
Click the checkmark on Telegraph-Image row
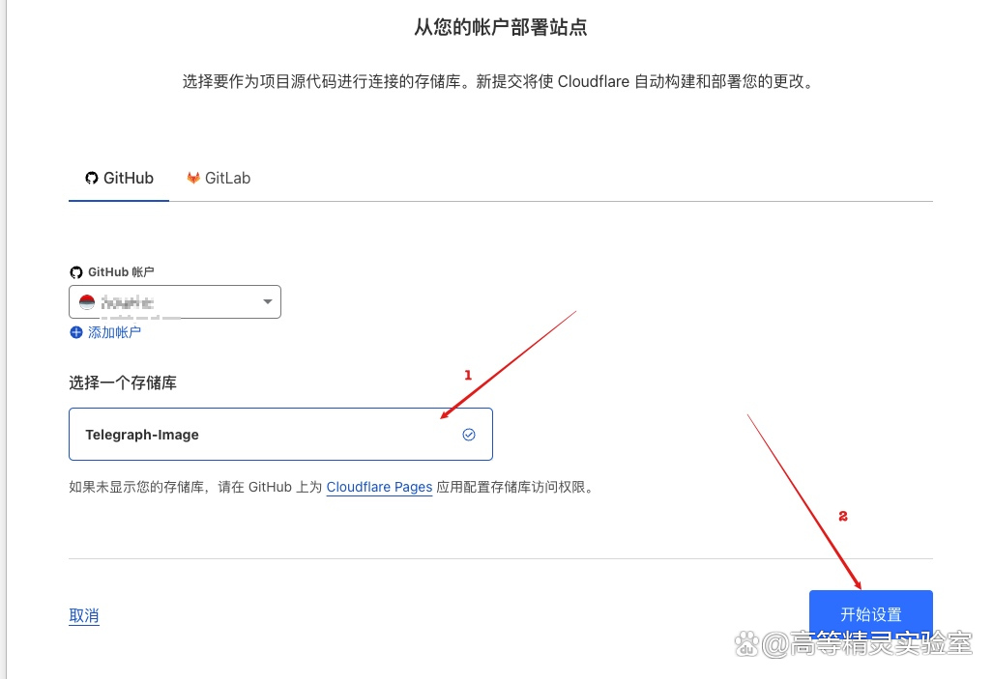pos(469,434)
